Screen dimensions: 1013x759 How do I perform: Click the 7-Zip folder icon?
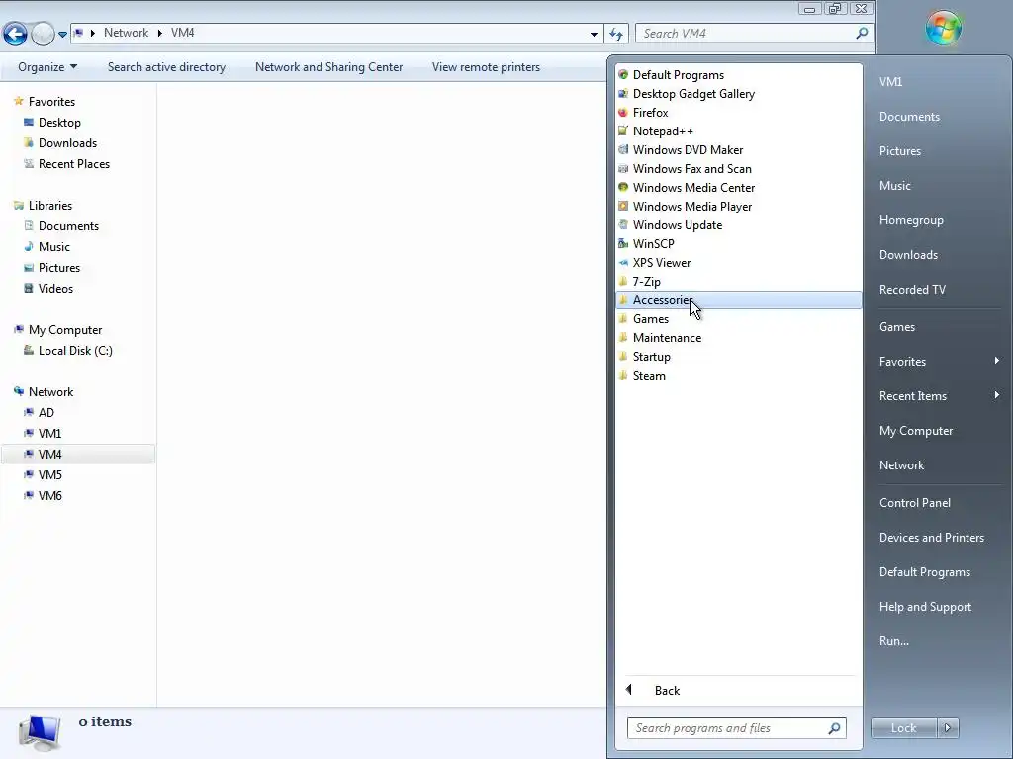coord(623,282)
